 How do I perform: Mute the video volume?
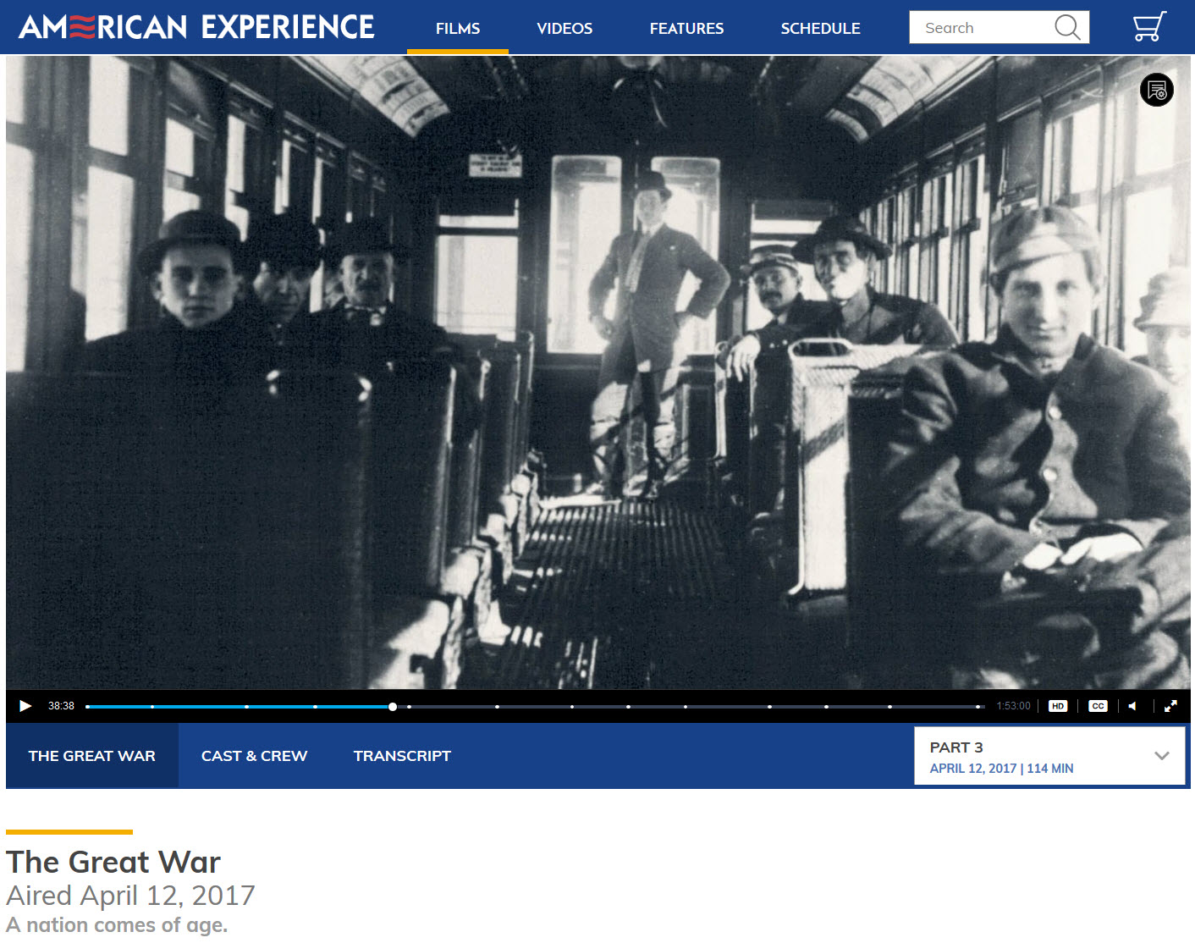pos(1132,706)
